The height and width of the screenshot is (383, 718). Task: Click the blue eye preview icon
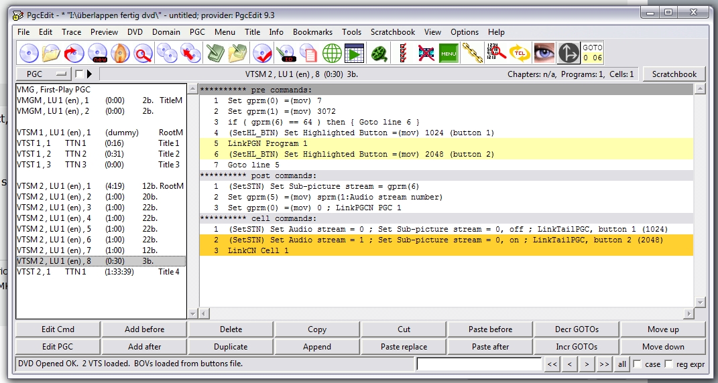[543, 52]
